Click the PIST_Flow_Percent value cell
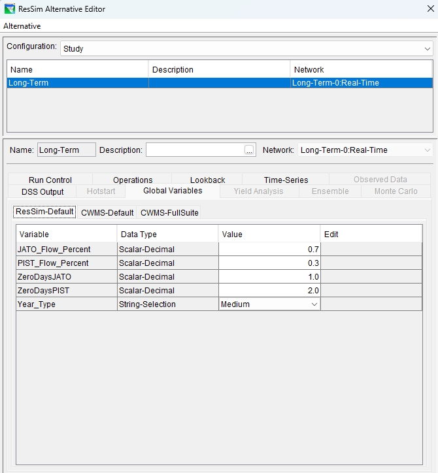This screenshot has height=473, width=438. coord(269,263)
